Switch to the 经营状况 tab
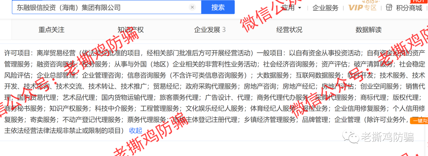The width and height of the screenshot is (428, 156). (289, 30)
